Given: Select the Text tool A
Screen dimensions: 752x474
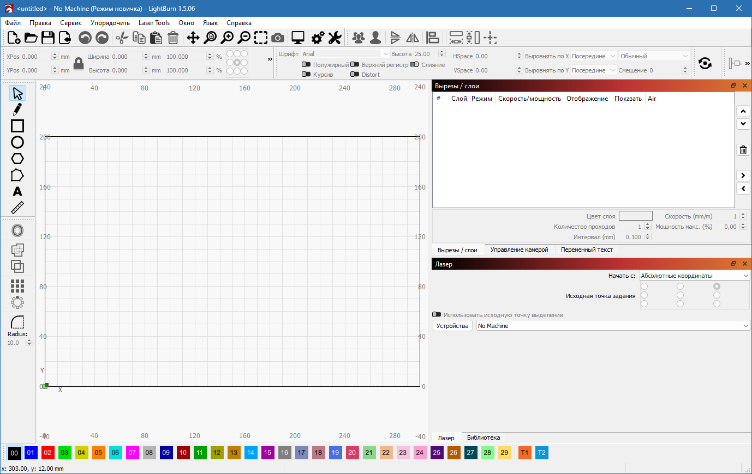Looking at the screenshot, I should tap(17, 191).
